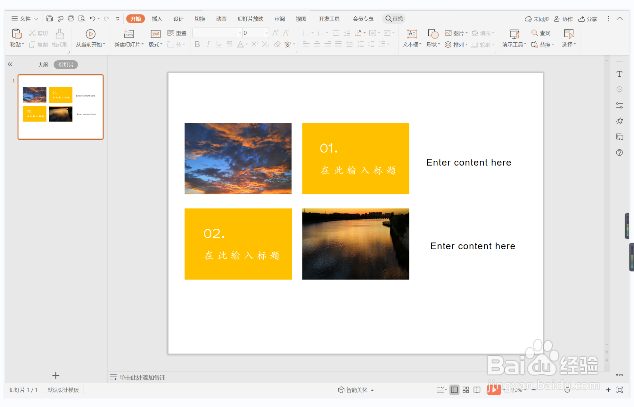This screenshot has width=634, height=407.
Task: Expand the 版式 layout dropdown
Action: (x=155, y=45)
